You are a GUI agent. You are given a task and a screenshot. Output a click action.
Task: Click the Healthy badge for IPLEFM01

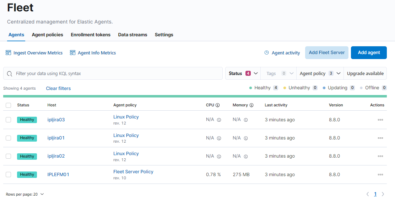27,174
